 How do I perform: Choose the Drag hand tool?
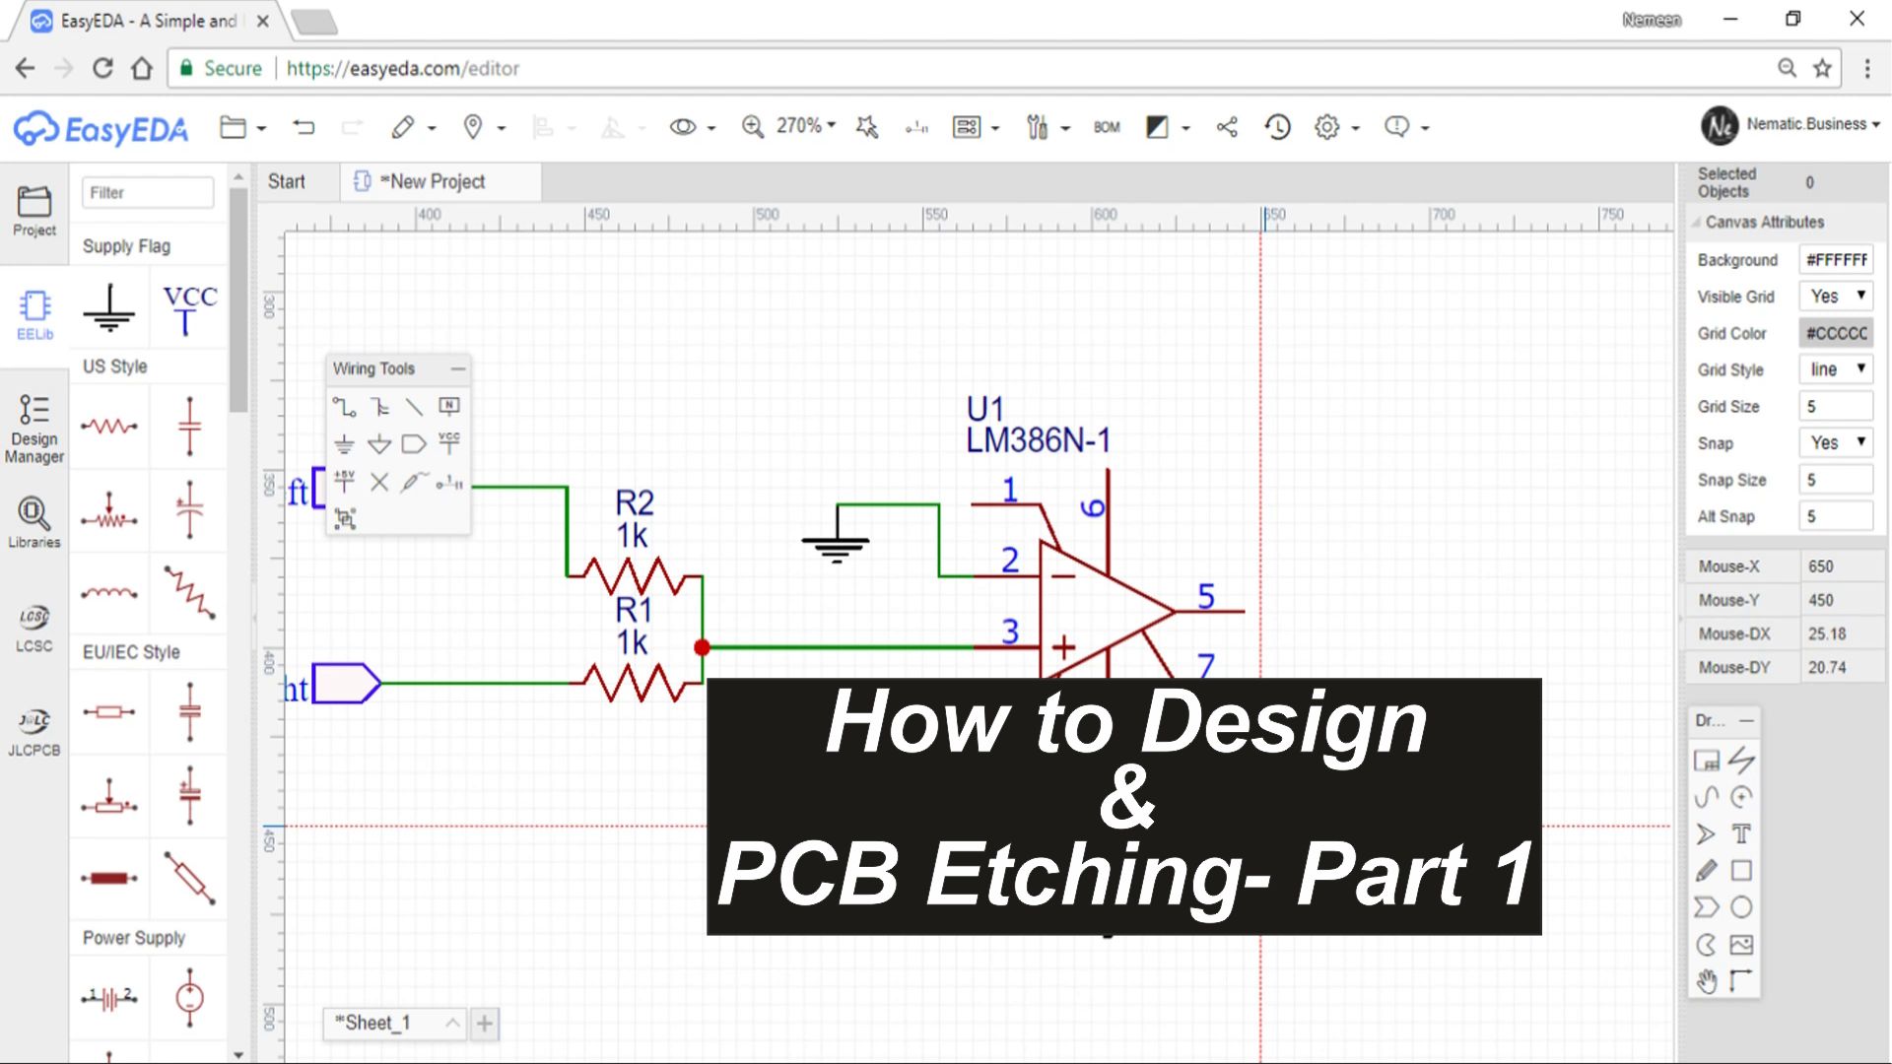coord(1706,981)
